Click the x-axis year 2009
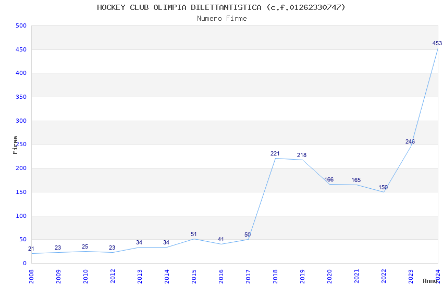The image size is (443, 286). coord(58,277)
